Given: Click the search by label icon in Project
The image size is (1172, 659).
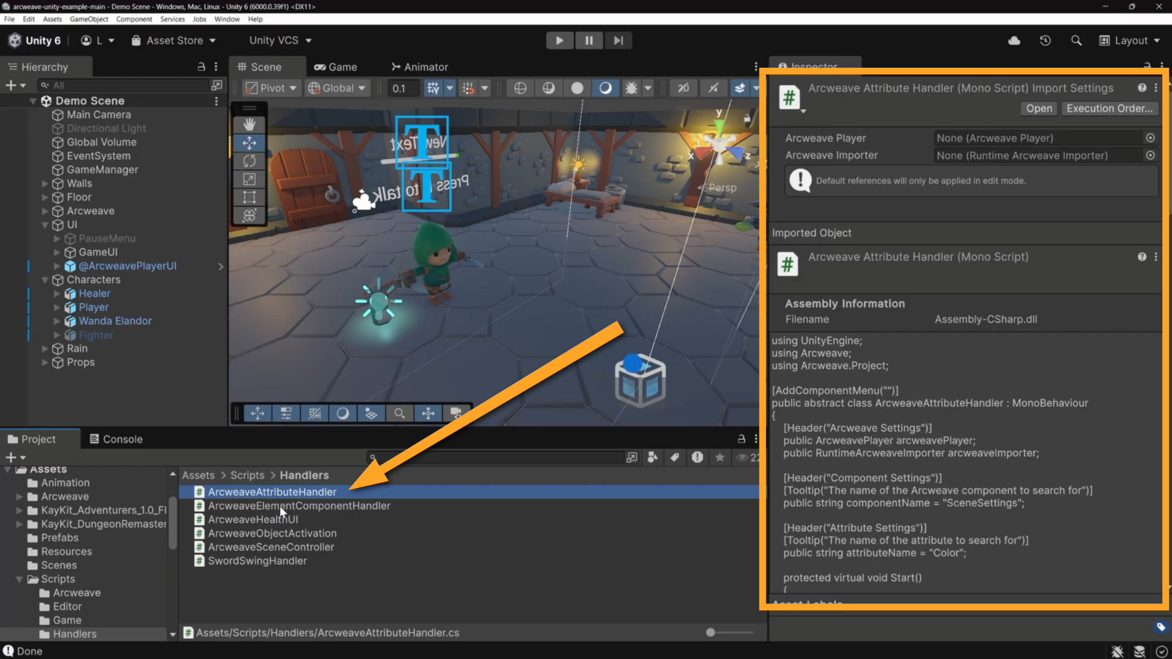Looking at the screenshot, I should (675, 457).
